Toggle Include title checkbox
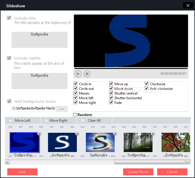Image resolution: width=195 pixels, height=178 pixels. tap(9, 18)
